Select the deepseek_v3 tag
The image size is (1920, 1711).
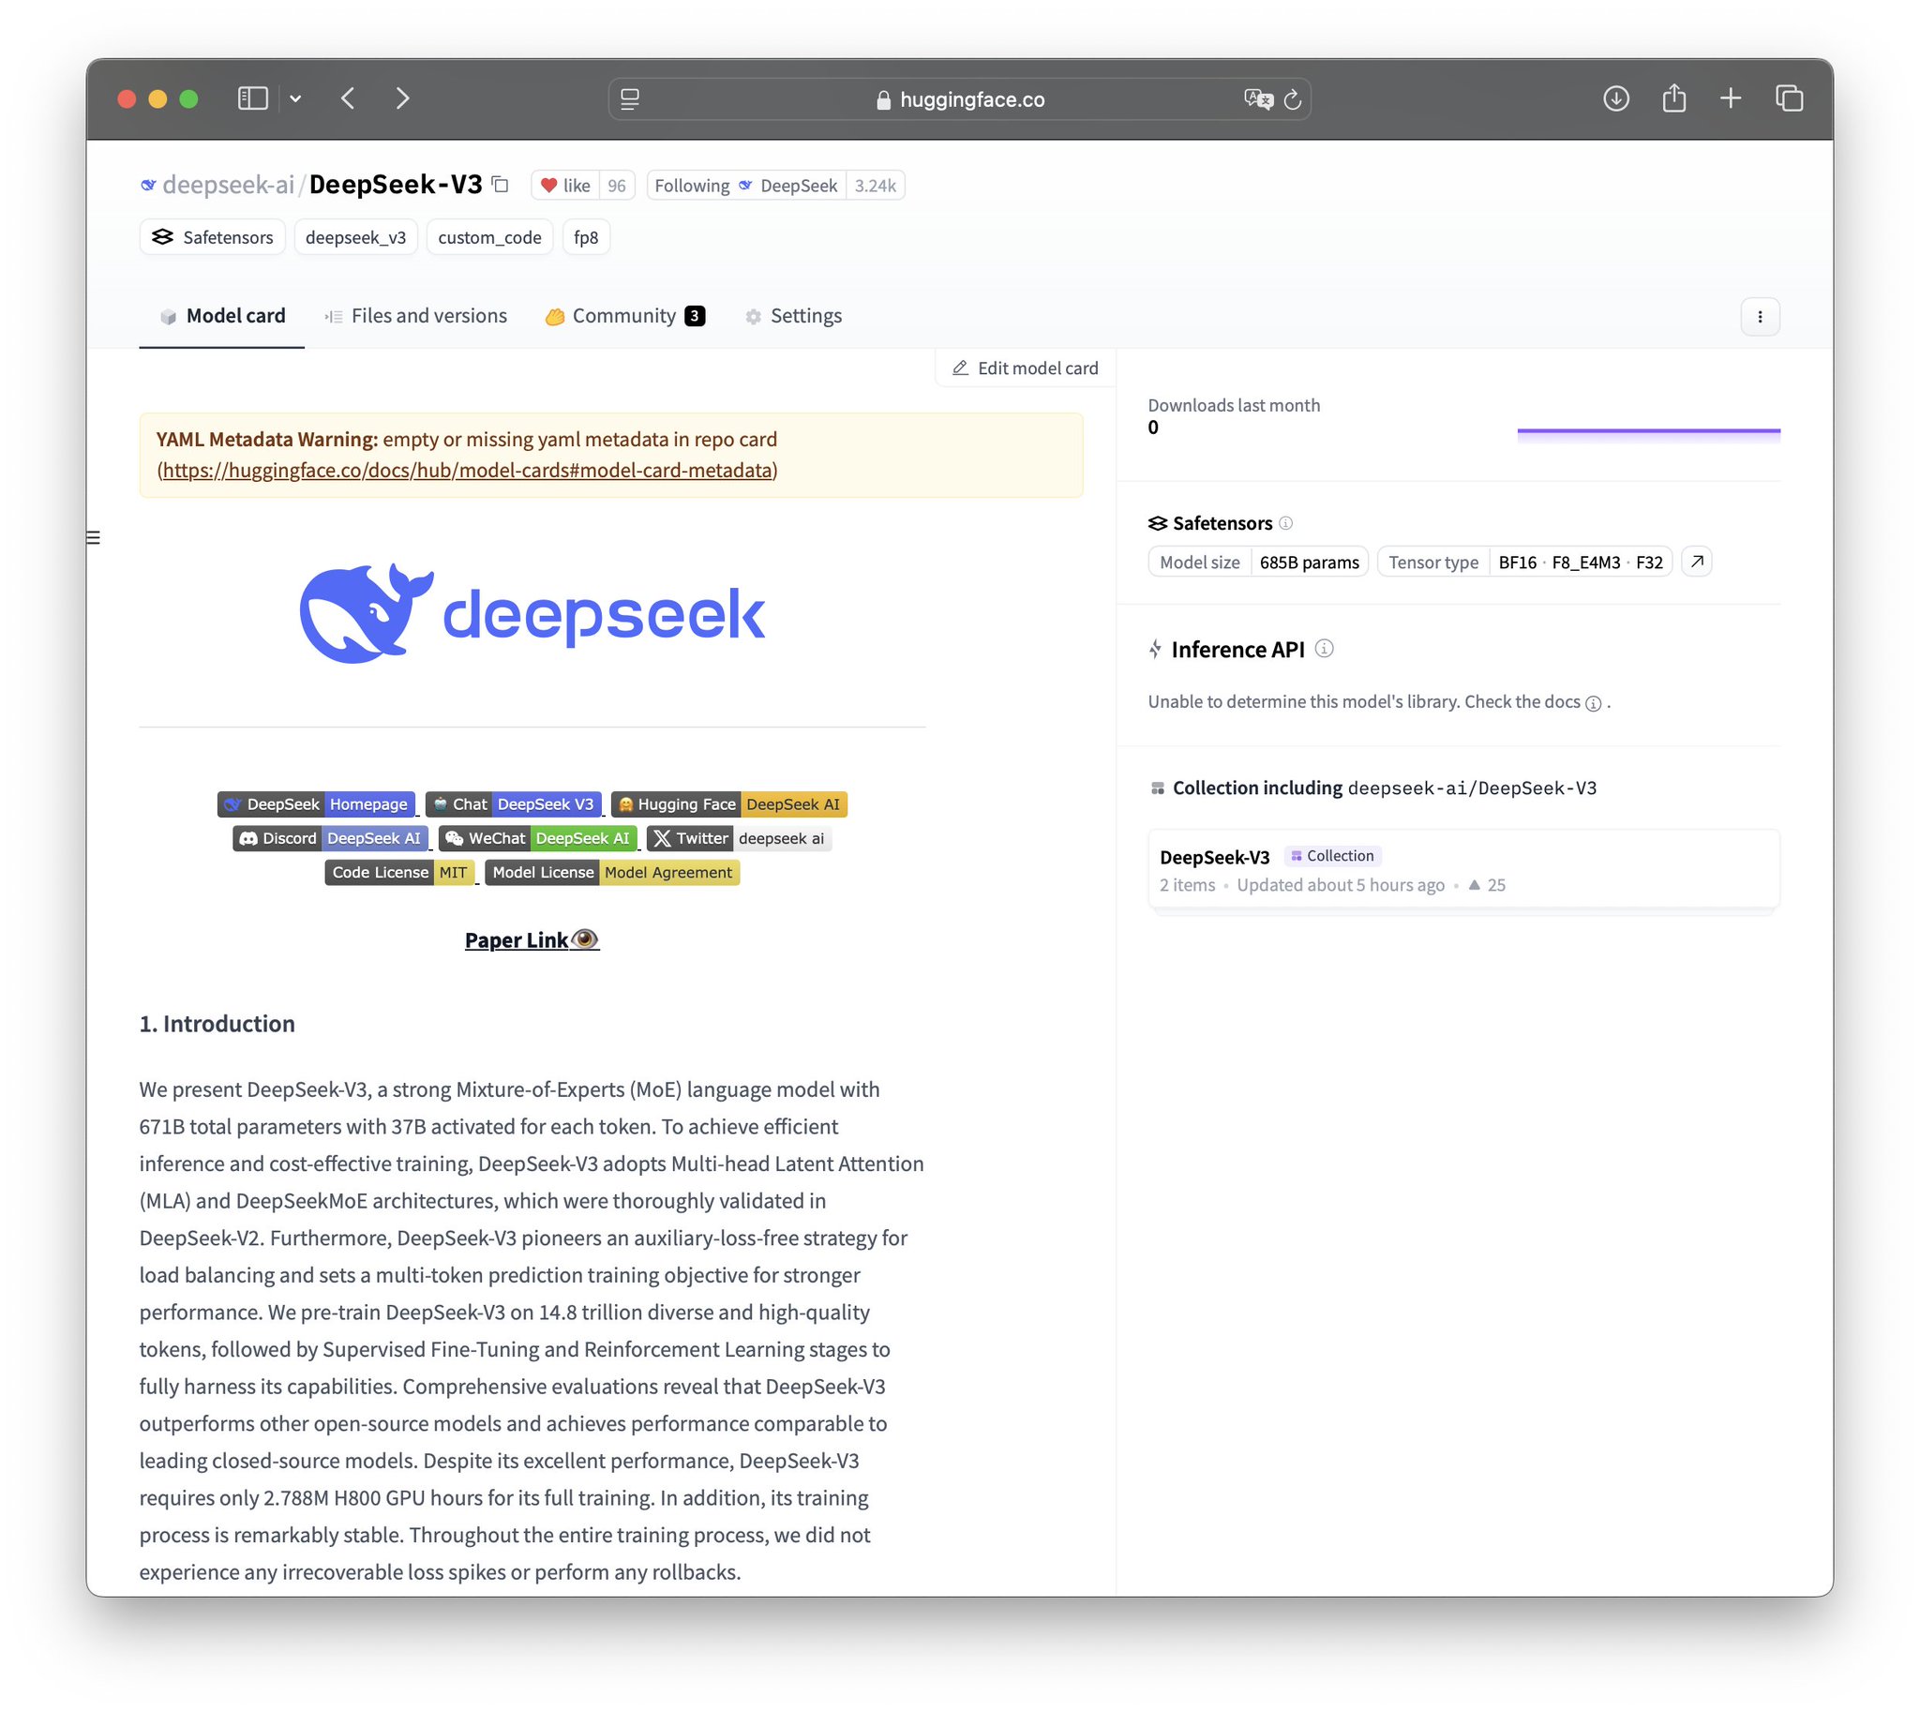[x=355, y=237]
